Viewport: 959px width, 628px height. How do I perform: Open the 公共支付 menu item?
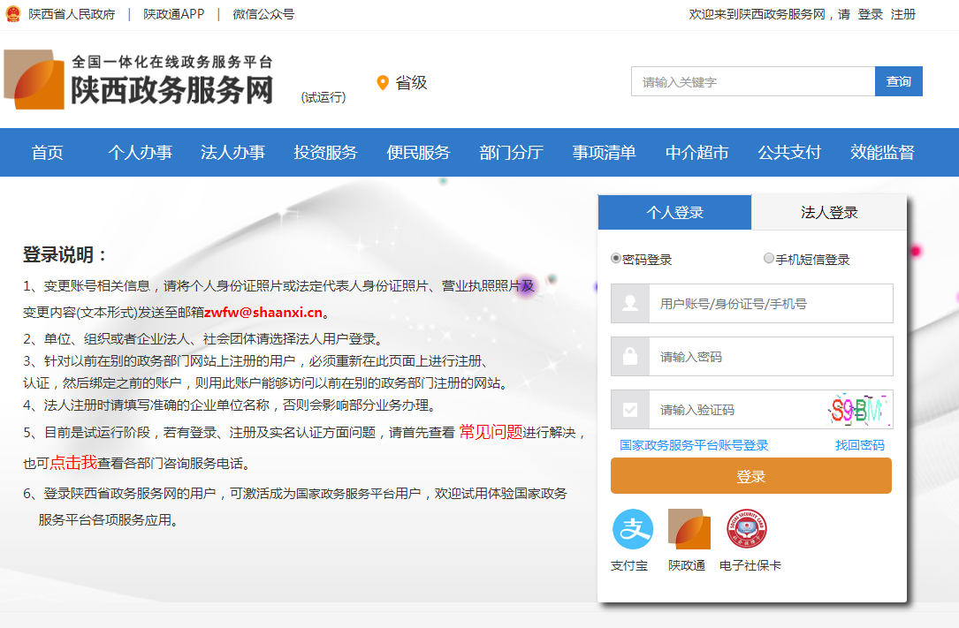coord(789,152)
